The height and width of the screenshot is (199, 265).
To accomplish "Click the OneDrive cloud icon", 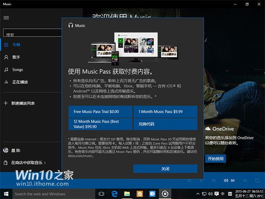I will coord(208,129).
